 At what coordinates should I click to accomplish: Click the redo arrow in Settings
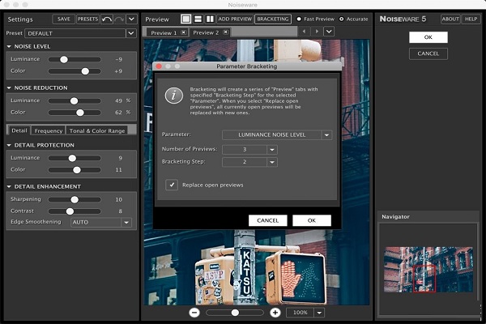coord(119,19)
